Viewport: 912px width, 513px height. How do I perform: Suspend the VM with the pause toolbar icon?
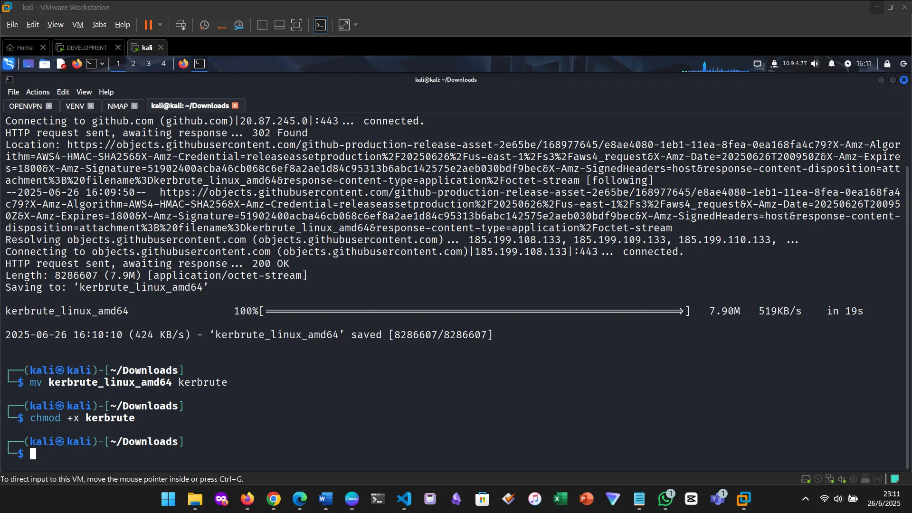coord(149,25)
